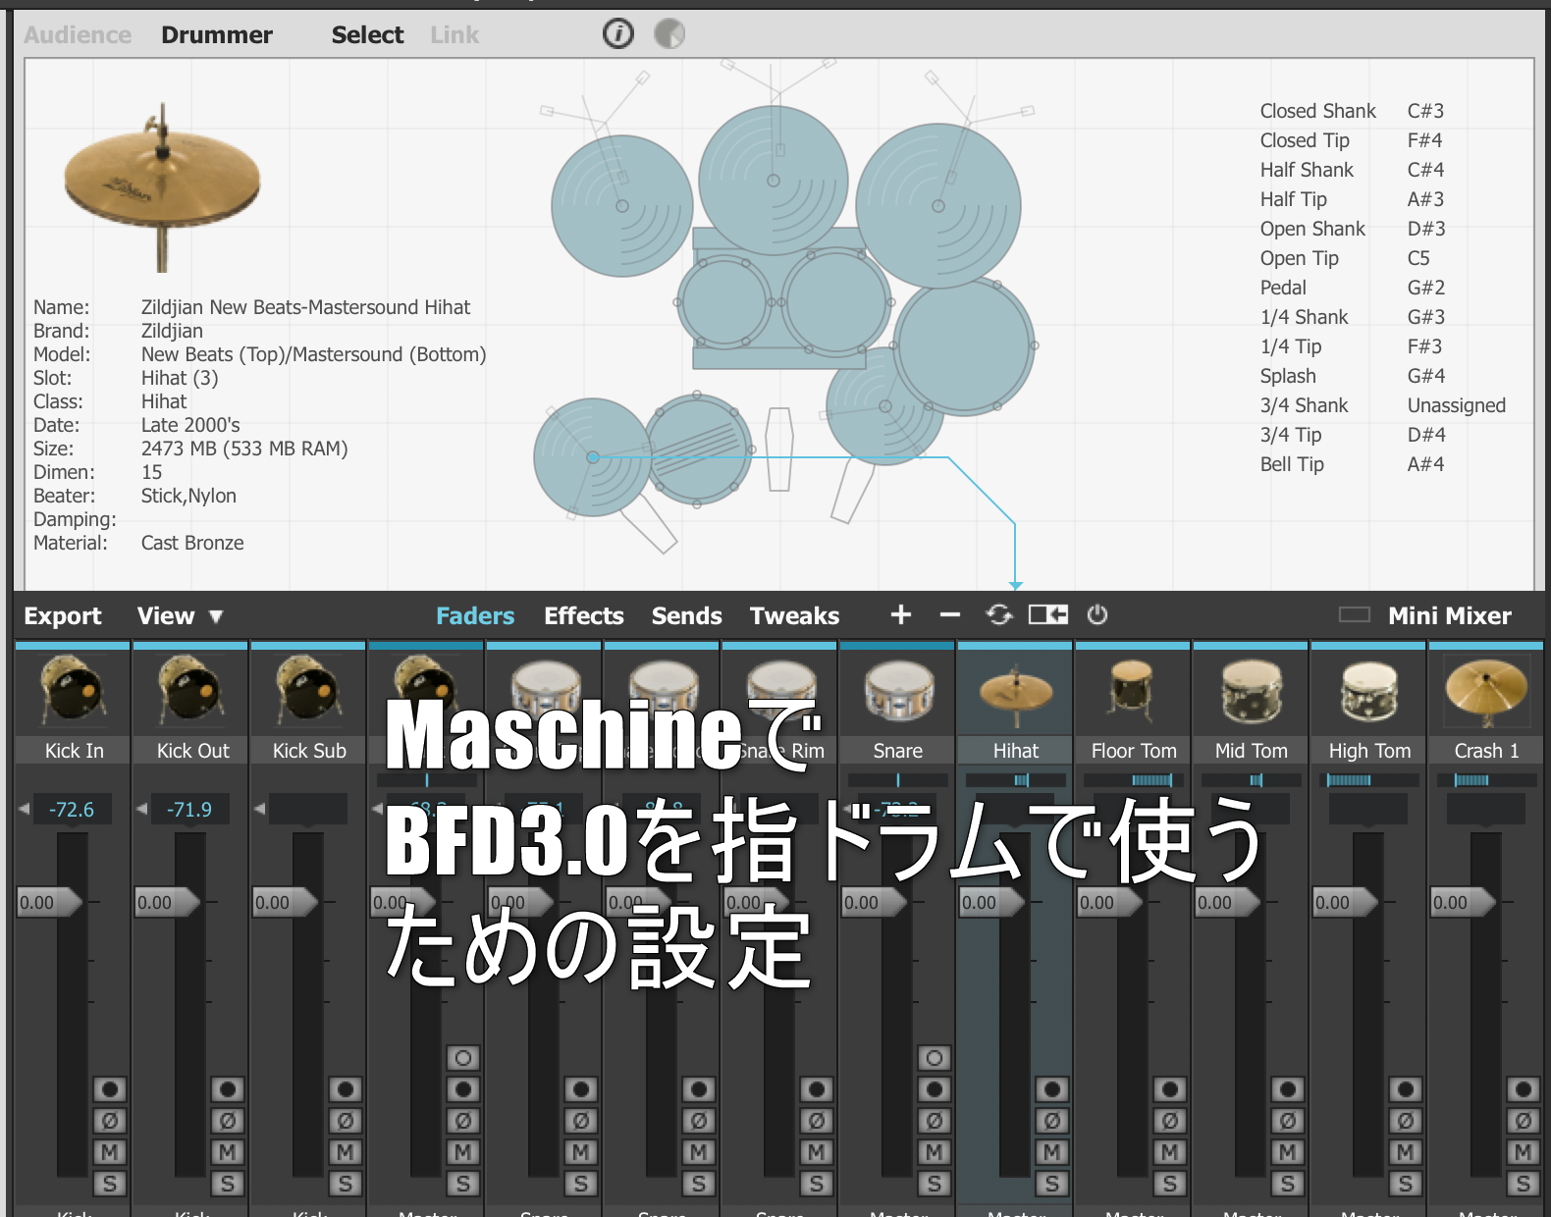Click the remove channel minus icon
The height and width of the screenshot is (1217, 1551).
tap(949, 615)
